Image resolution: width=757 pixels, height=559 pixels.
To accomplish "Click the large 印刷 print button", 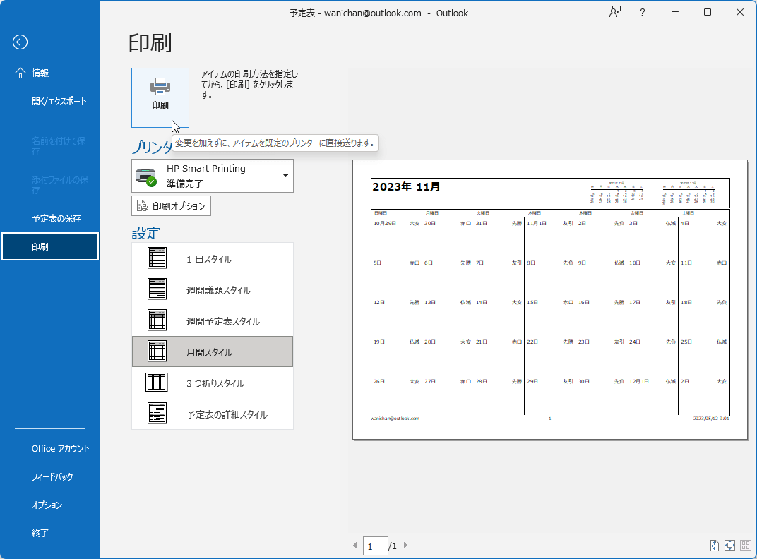I will [160, 97].
